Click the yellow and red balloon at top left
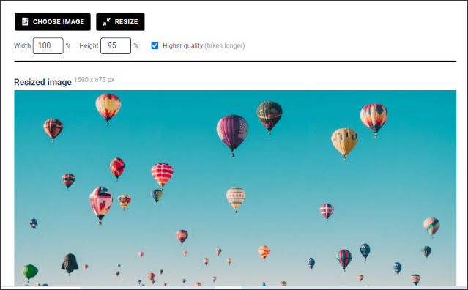The width and height of the screenshot is (468, 290). (x=108, y=108)
